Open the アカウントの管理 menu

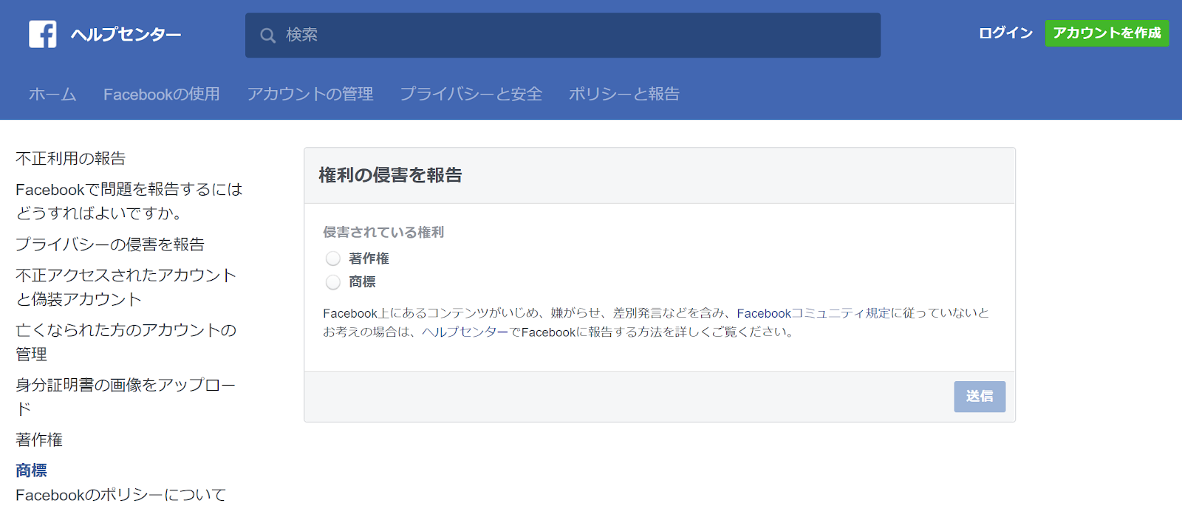tap(310, 94)
